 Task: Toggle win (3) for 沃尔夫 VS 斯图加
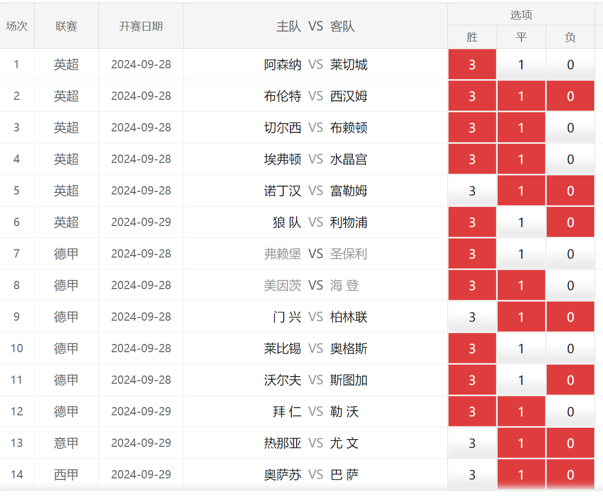[x=472, y=380]
